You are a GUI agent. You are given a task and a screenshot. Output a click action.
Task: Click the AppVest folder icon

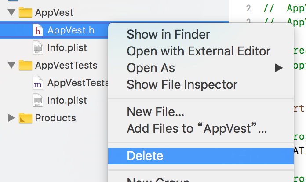26,12
